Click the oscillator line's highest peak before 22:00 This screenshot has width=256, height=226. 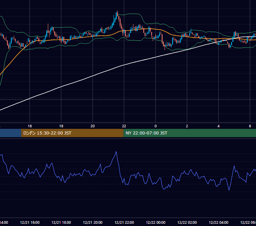click(x=116, y=152)
